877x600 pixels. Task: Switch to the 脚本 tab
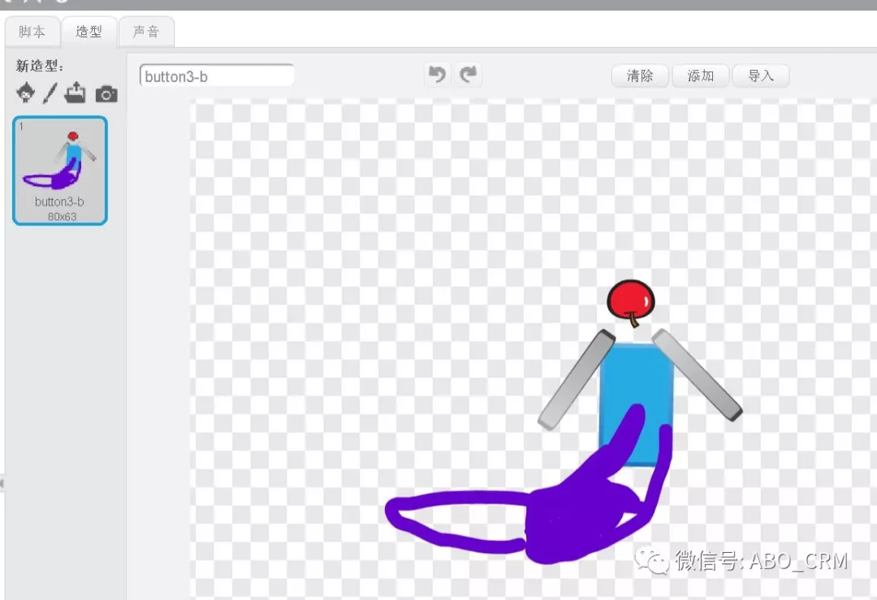point(32,32)
